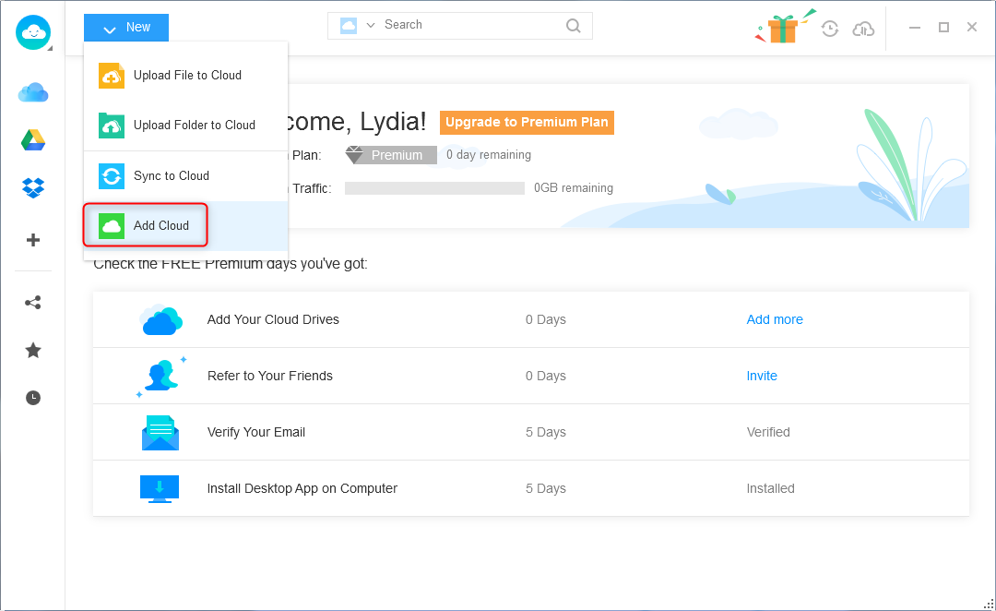Image resolution: width=996 pixels, height=611 pixels.
Task: Choose the 'Add Cloud' label
Action: pyautogui.click(x=160, y=226)
